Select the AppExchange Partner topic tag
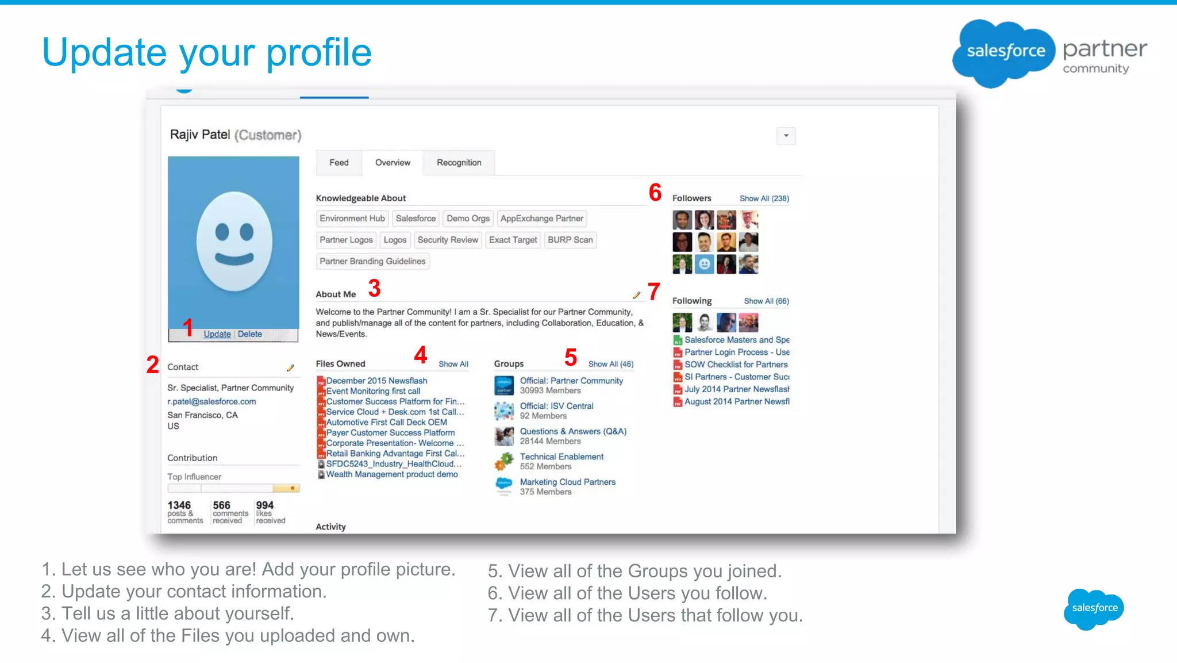The width and height of the screenshot is (1177, 663). [541, 219]
